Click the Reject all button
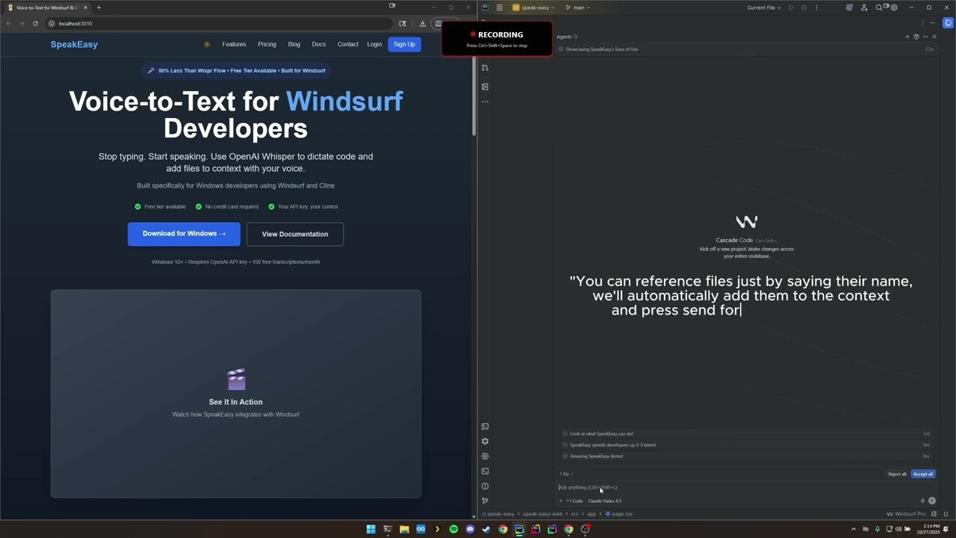Screen dimensions: 956x538 click(x=897, y=474)
